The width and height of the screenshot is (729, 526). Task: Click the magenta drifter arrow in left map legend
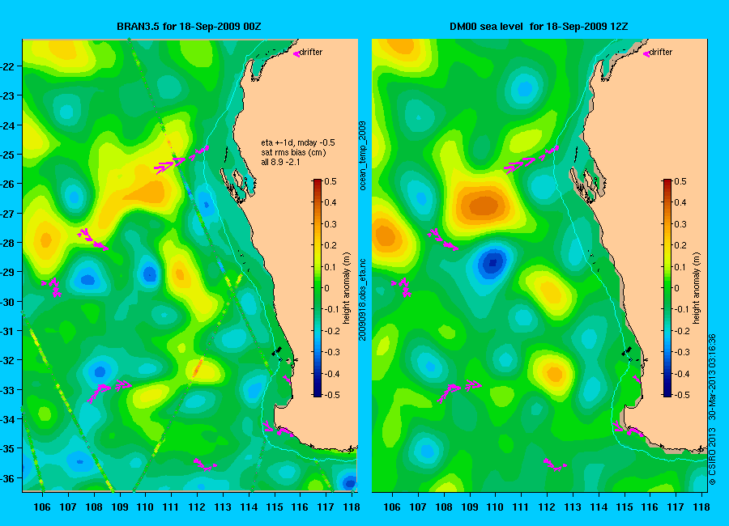point(296,54)
